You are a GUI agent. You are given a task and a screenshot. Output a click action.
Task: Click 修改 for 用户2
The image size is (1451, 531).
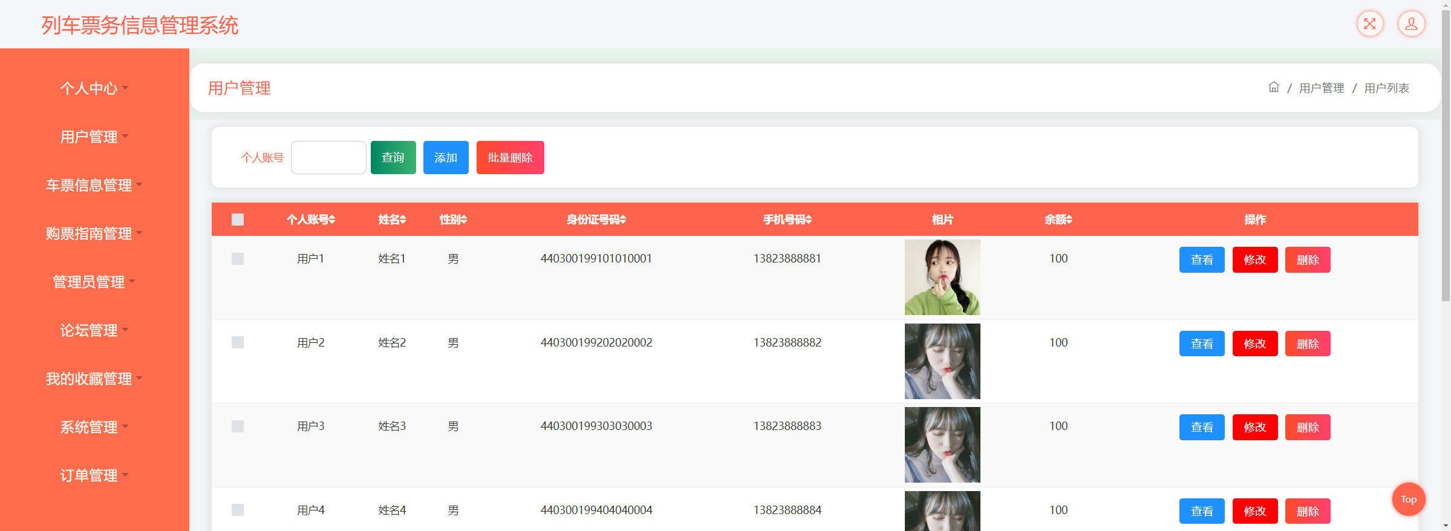pos(1255,344)
